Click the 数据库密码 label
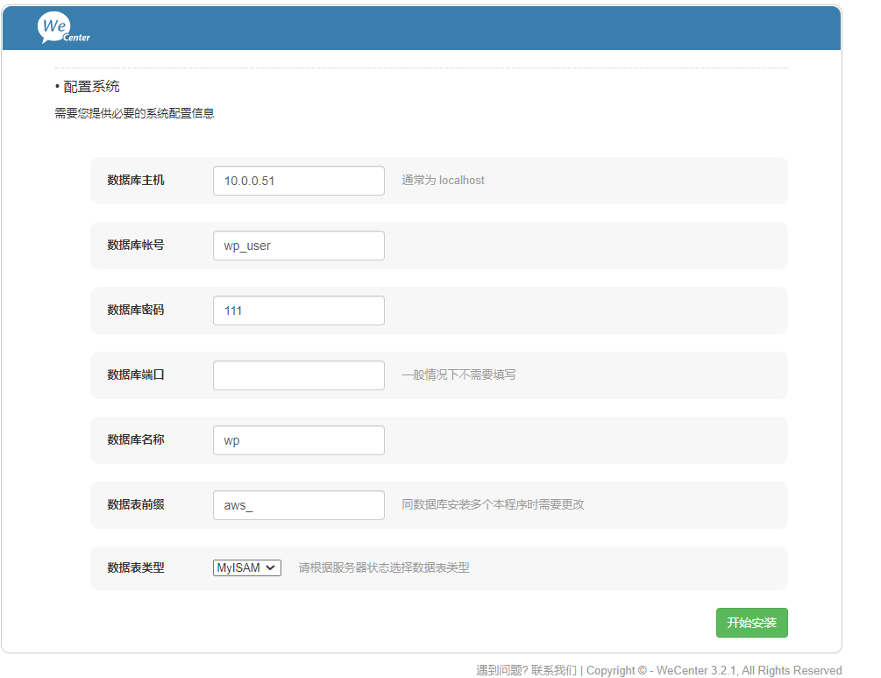881x678 pixels. click(135, 310)
